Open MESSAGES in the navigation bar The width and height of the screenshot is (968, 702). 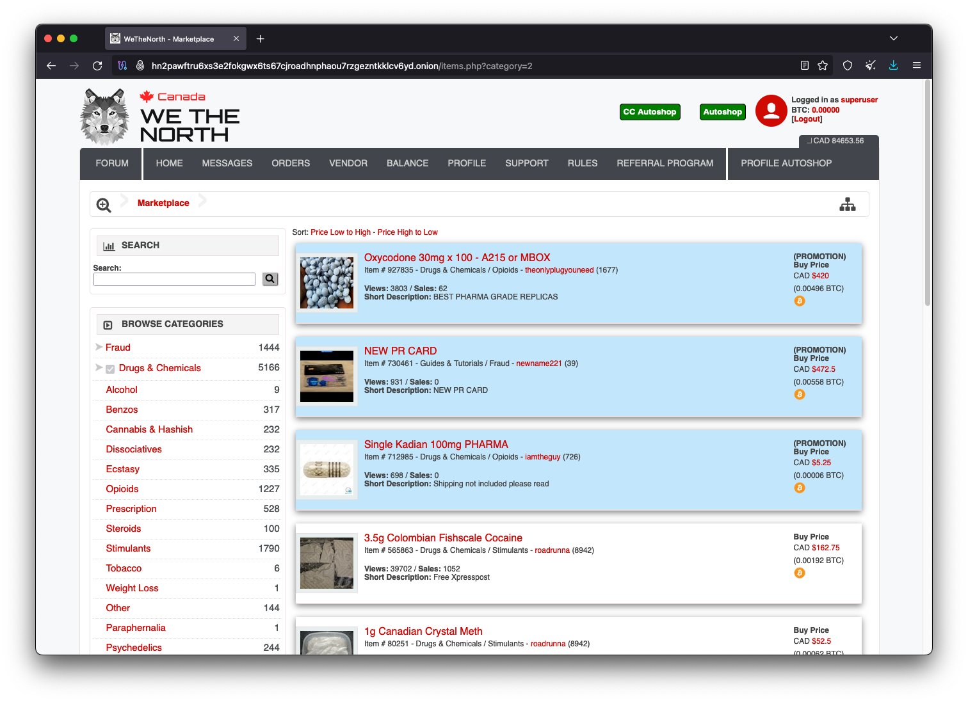227,163
